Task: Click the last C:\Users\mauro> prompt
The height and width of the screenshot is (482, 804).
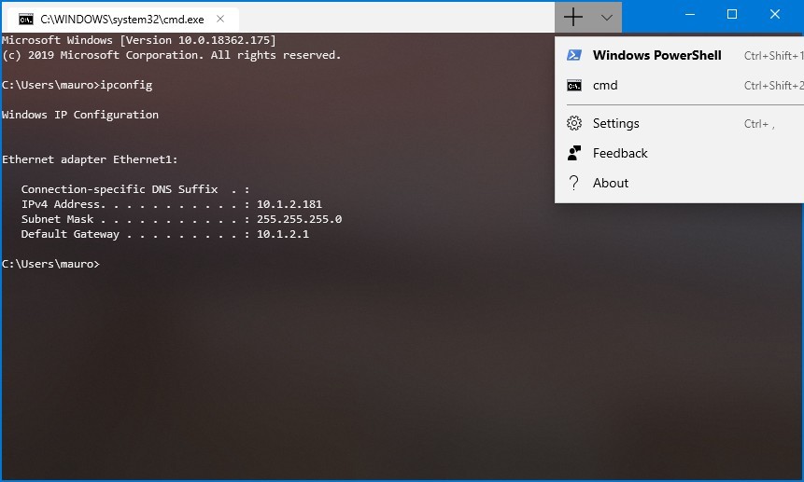Action: click(x=50, y=264)
